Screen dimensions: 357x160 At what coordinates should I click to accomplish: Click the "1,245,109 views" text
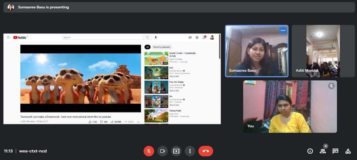pos(28,122)
